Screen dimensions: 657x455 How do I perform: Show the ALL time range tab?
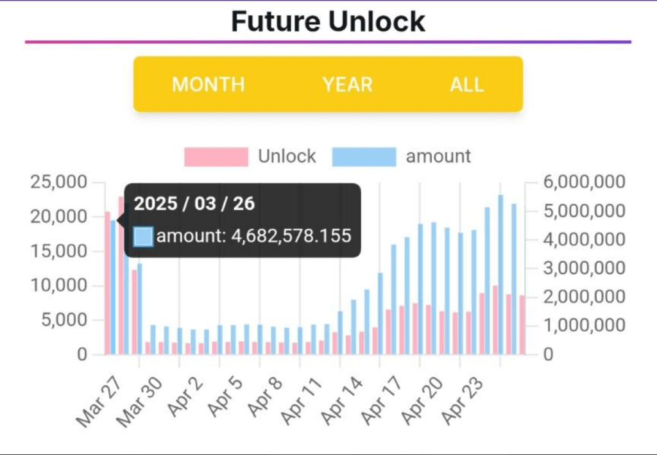[x=466, y=85]
